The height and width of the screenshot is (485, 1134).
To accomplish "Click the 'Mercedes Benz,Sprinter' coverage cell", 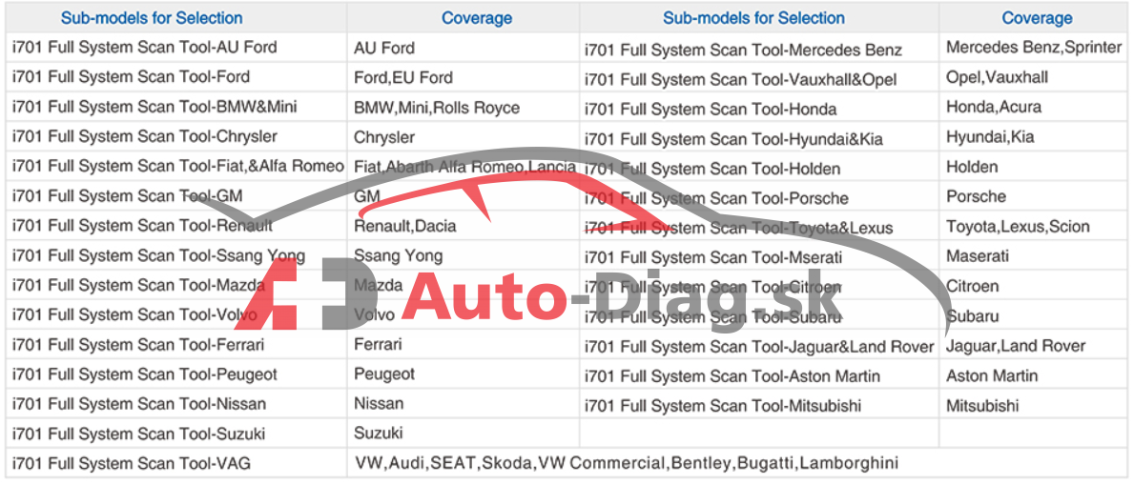I will [x=1034, y=47].
